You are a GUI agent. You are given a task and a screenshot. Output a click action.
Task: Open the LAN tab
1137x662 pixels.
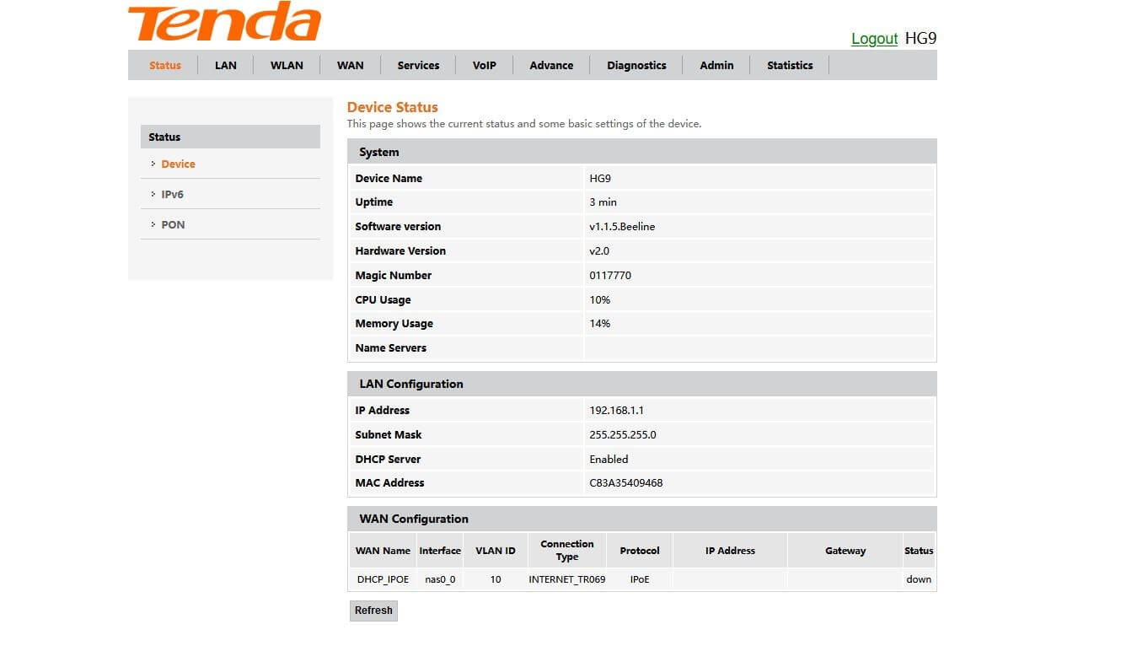226,65
